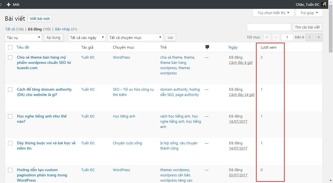Click the comments bubble column icon
Image resolution: width=333 pixels, height=183 pixels.
[x=207, y=47]
